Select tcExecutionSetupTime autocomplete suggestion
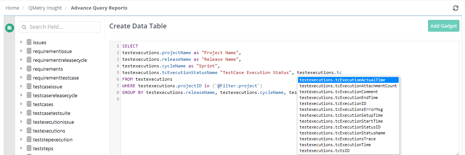Image resolution: width=465 pixels, height=155 pixels. tap(348, 115)
